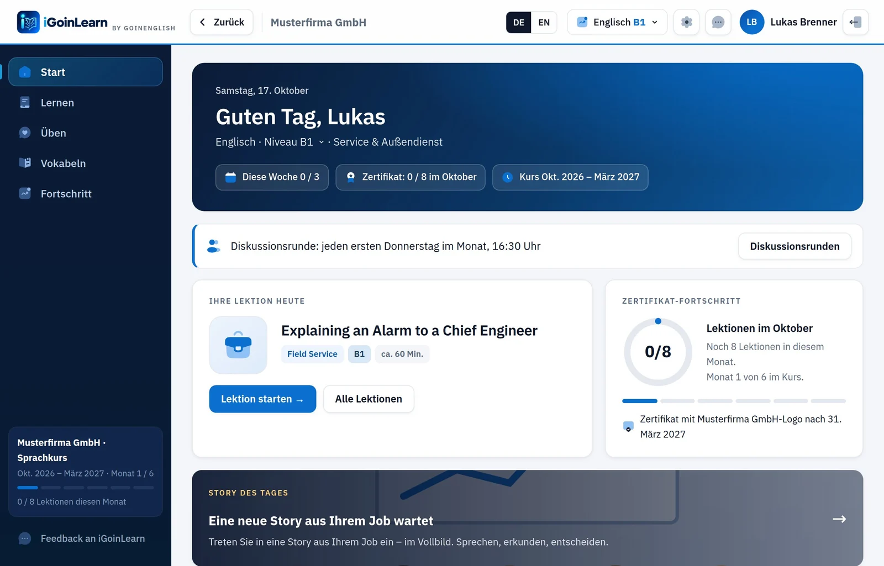Screen dimensions: 884x566
Task: Click the chart icon beside Fortschritt
Action: pos(25,193)
